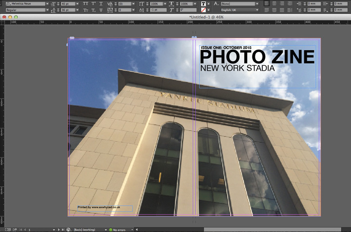Align paragraph center
The height and width of the screenshot is (232, 351).
tap(274, 3)
